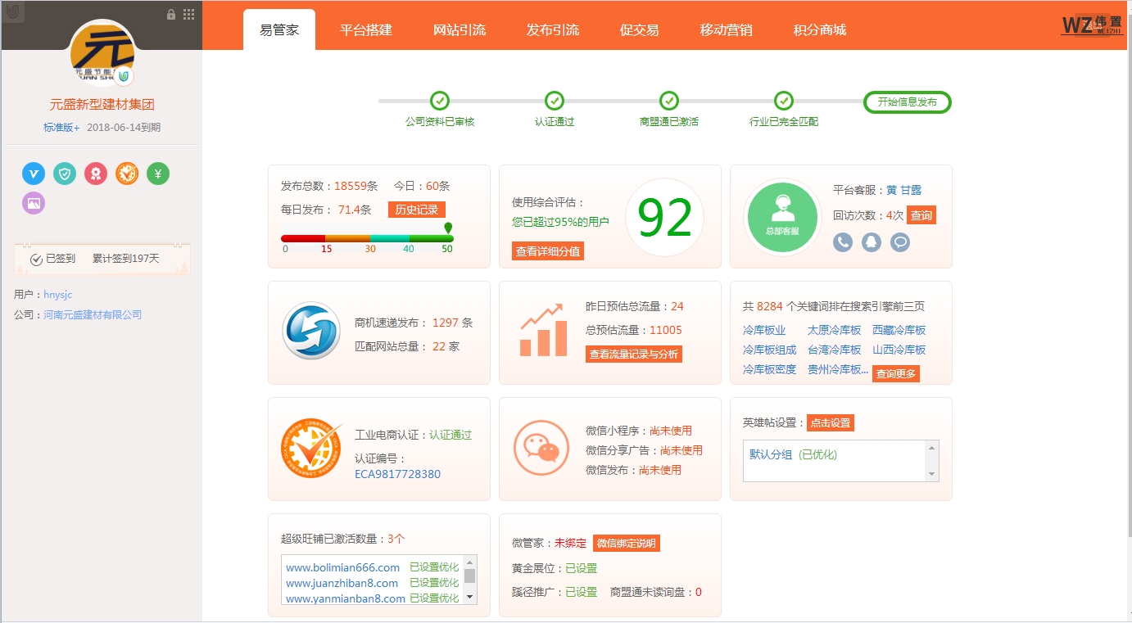Screen dimensions: 1132x623
Task: Click the green yuan currency badge icon
Action: 158,174
